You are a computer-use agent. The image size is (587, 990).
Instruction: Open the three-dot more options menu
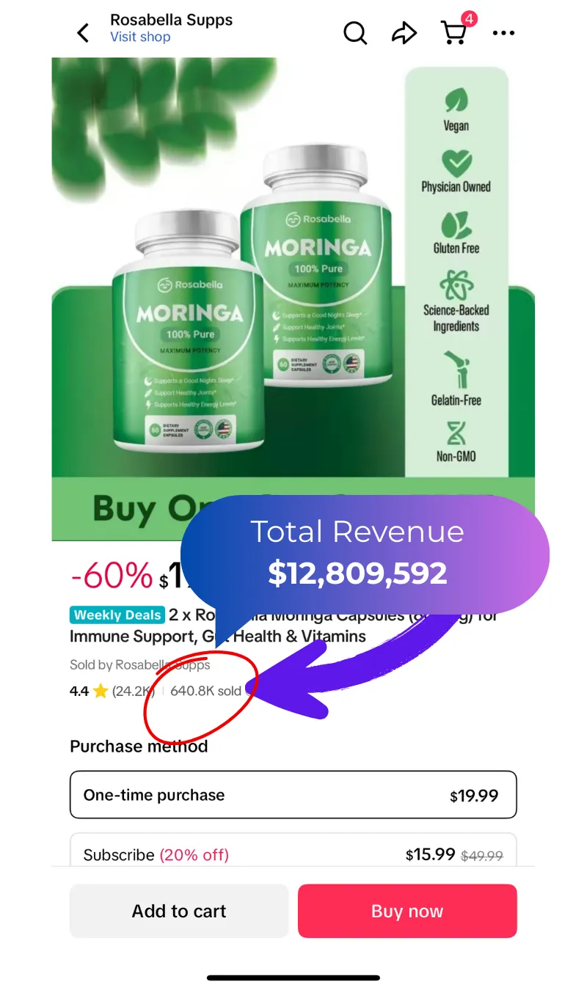504,33
